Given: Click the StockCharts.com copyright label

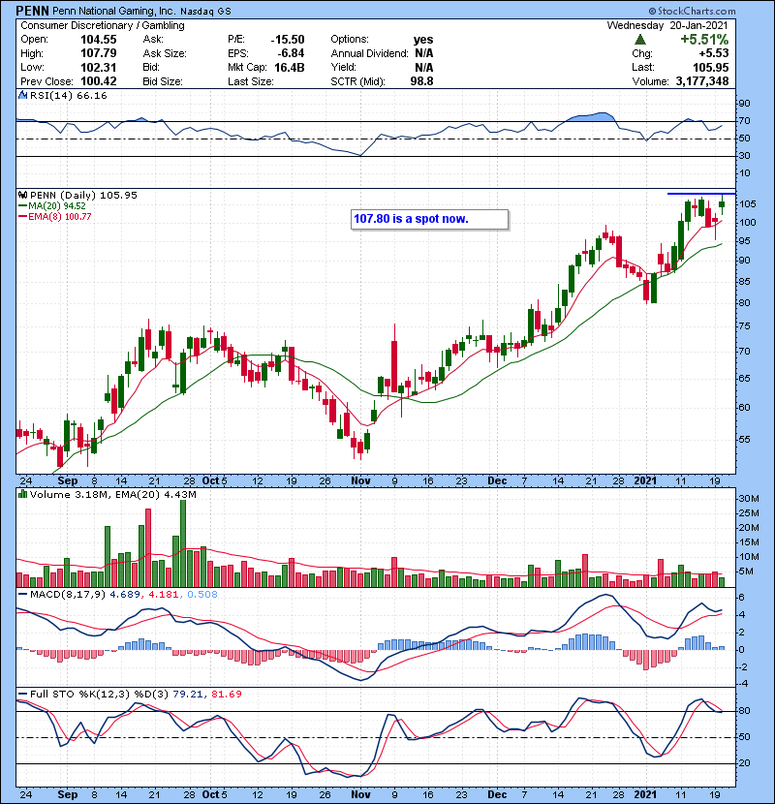Looking at the screenshot, I should point(692,11).
